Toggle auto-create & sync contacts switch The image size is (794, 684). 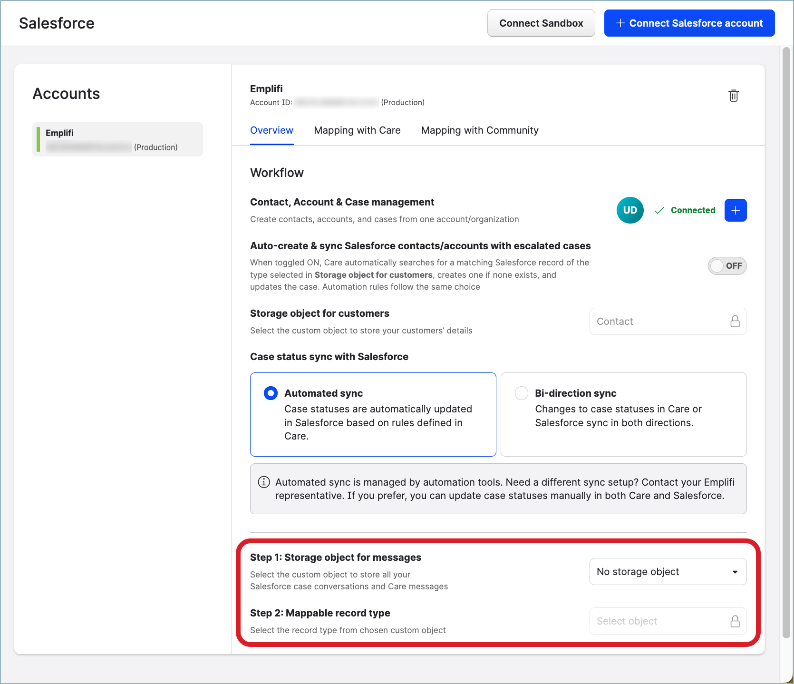pyautogui.click(x=726, y=266)
